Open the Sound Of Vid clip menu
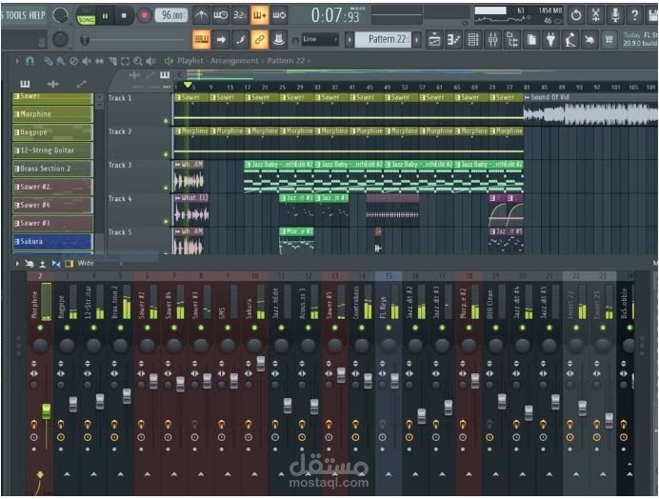Image resolution: width=659 pixels, height=499 pixels. 527,97
